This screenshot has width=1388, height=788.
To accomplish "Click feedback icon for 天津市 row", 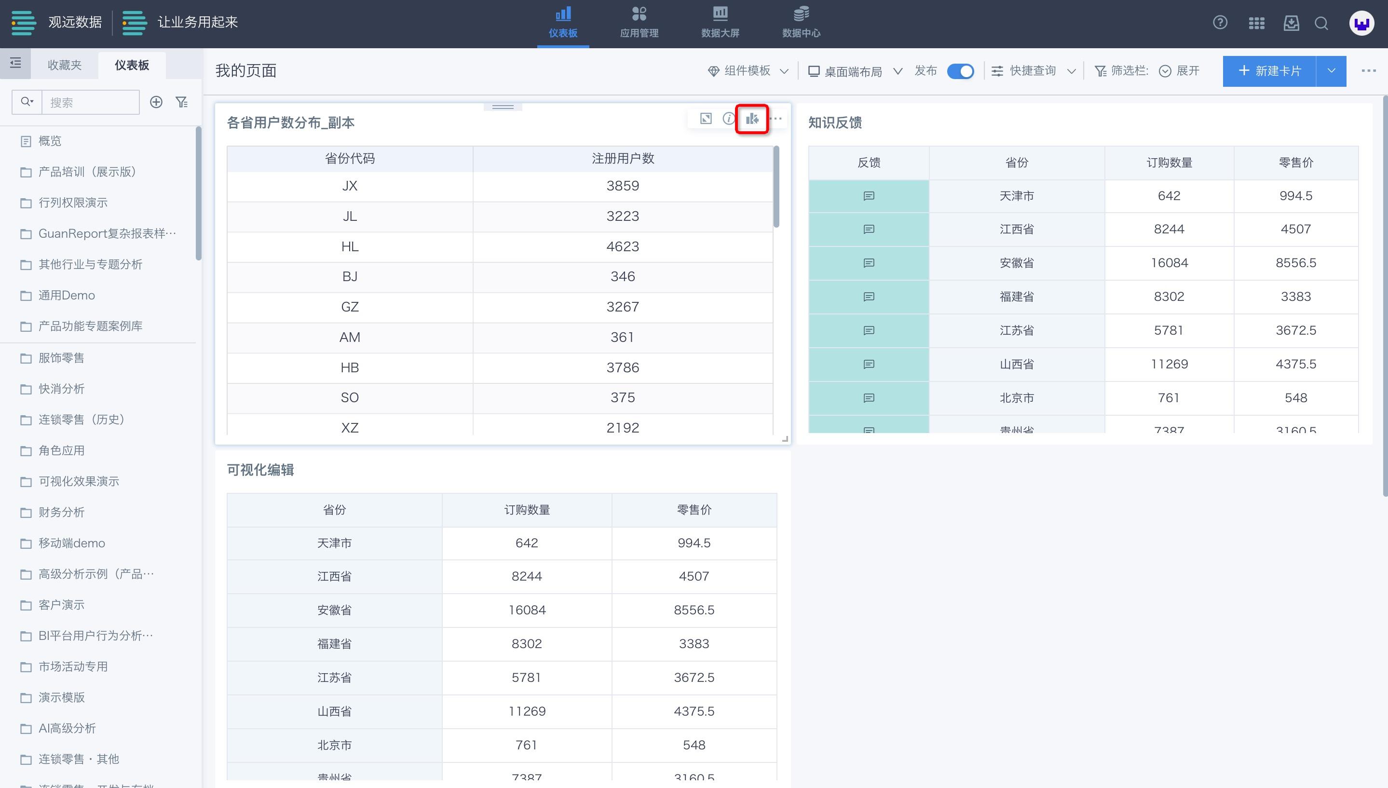I will pos(869,196).
